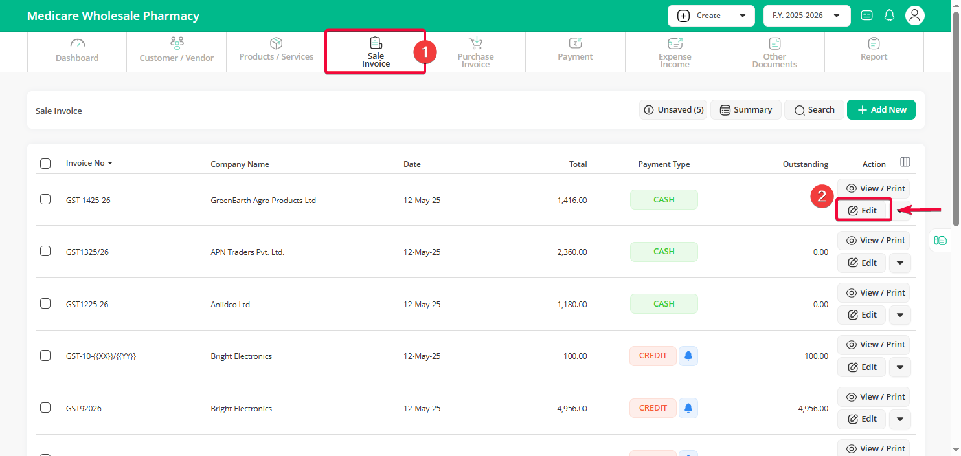
Task: Open Expense Income tab
Action: coord(675,52)
